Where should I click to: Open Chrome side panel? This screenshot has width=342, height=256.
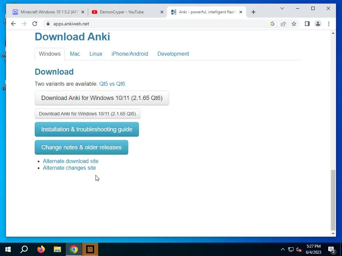307,24
